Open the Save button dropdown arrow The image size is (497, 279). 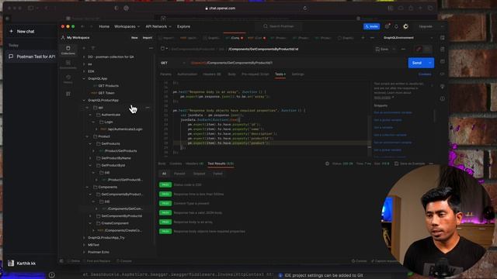394,50
